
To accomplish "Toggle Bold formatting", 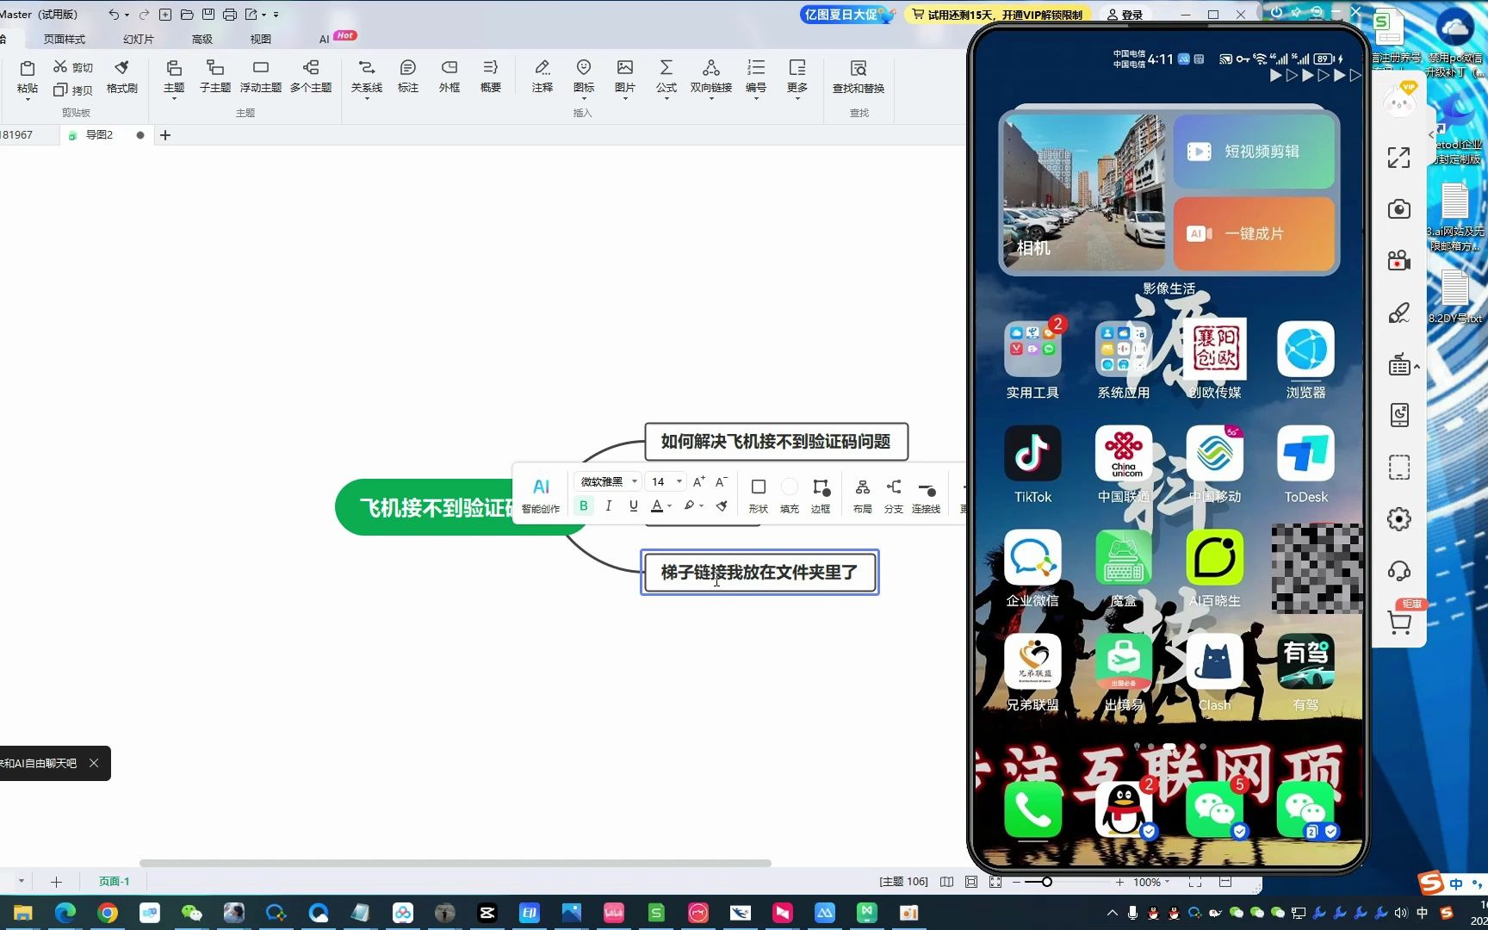I will [x=584, y=505].
